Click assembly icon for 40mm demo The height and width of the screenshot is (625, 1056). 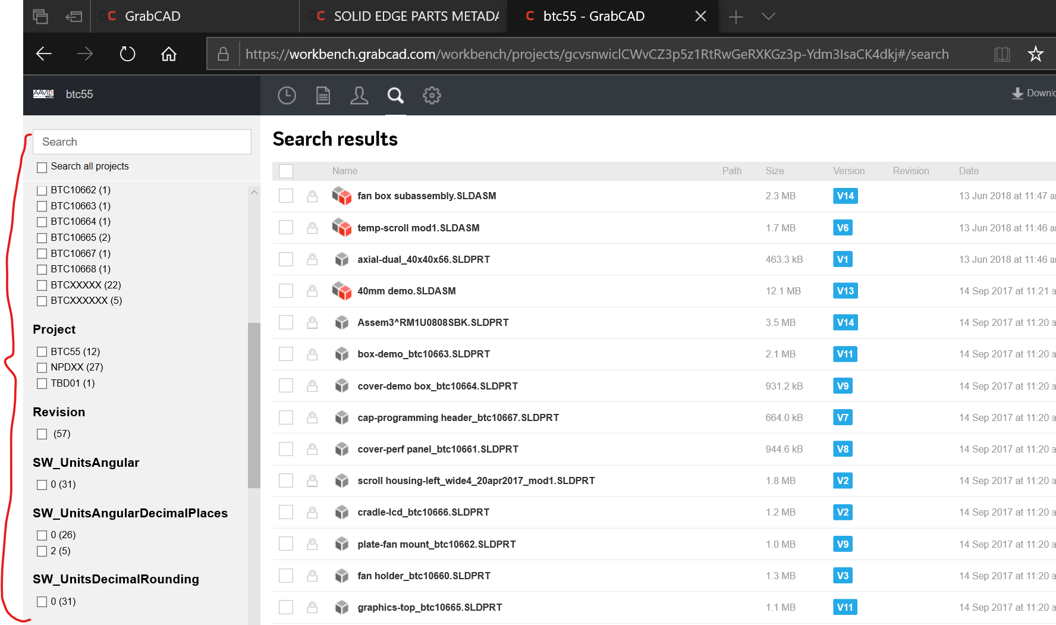coord(342,291)
